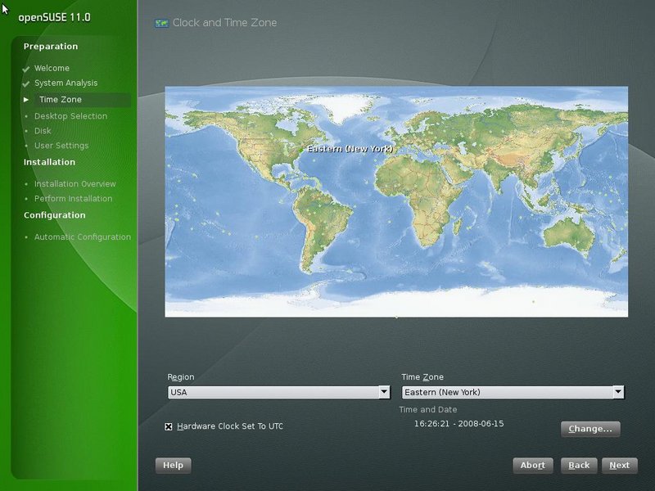This screenshot has width=655, height=491.
Task: Select the Installation Overview step
Action: coord(75,183)
